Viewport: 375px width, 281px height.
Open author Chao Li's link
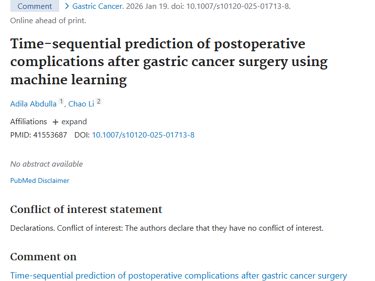pyautogui.click(x=81, y=104)
